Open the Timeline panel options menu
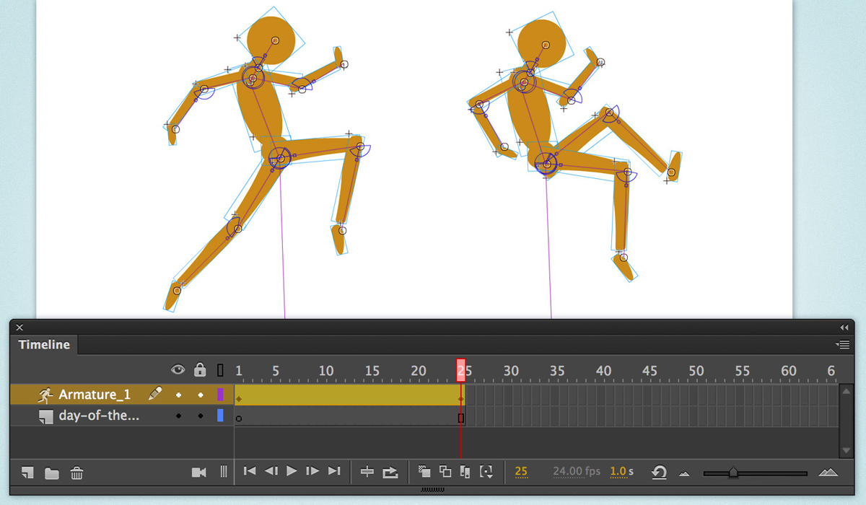The image size is (866, 505). point(842,345)
